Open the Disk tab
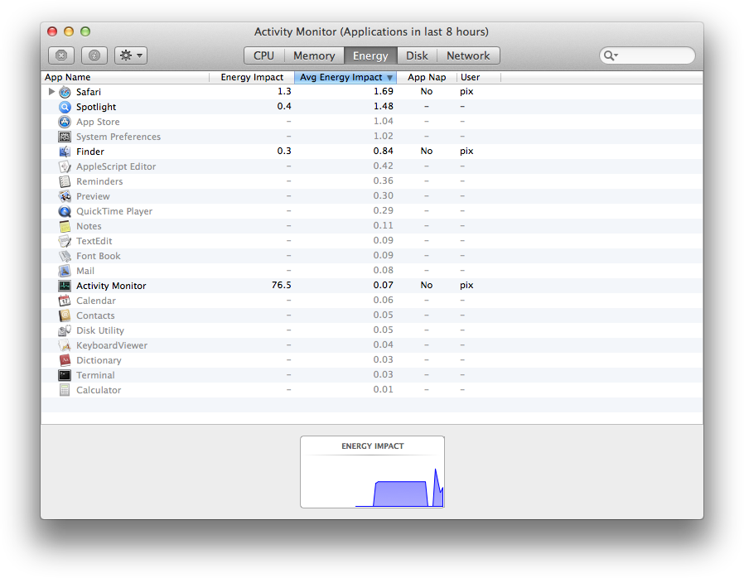 tap(417, 55)
